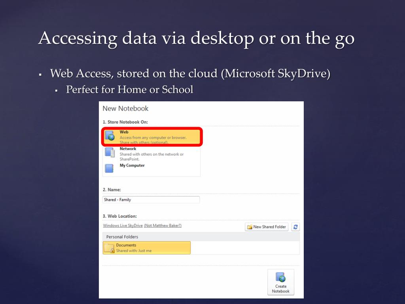Select the Network storage option
This screenshot has height=304, width=405.
(152, 154)
